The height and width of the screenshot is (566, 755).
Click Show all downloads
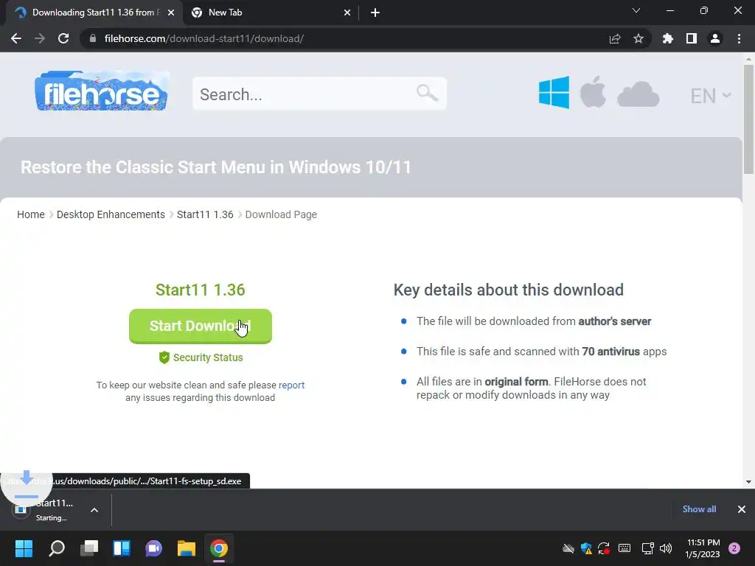coord(699,509)
